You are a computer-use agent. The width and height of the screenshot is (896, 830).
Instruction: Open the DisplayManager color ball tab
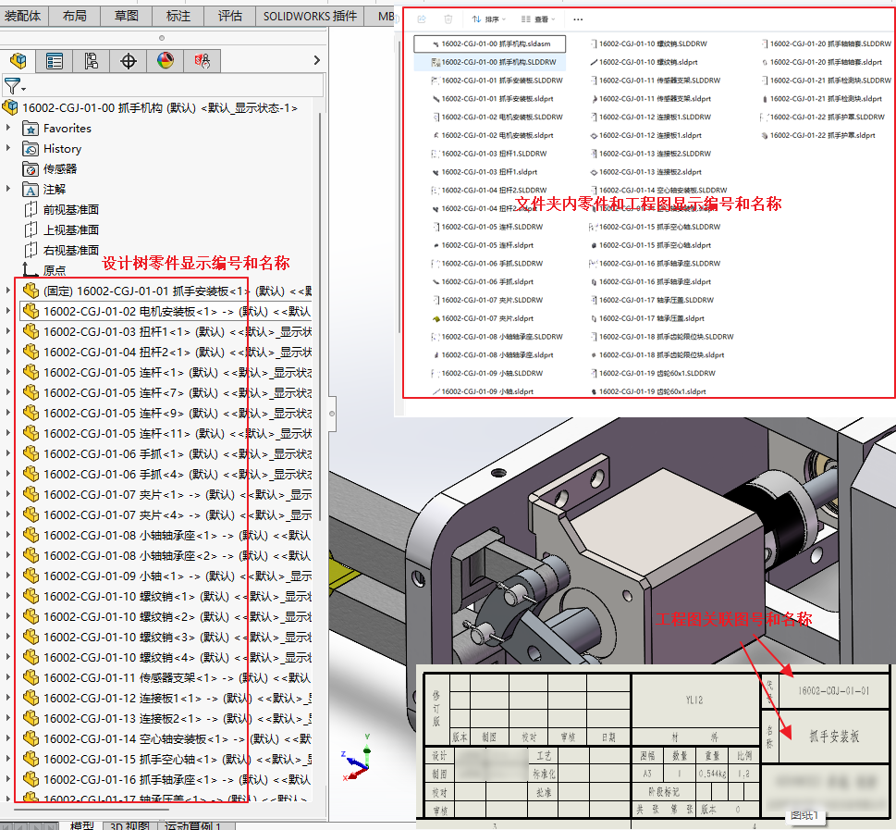(x=166, y=61)
